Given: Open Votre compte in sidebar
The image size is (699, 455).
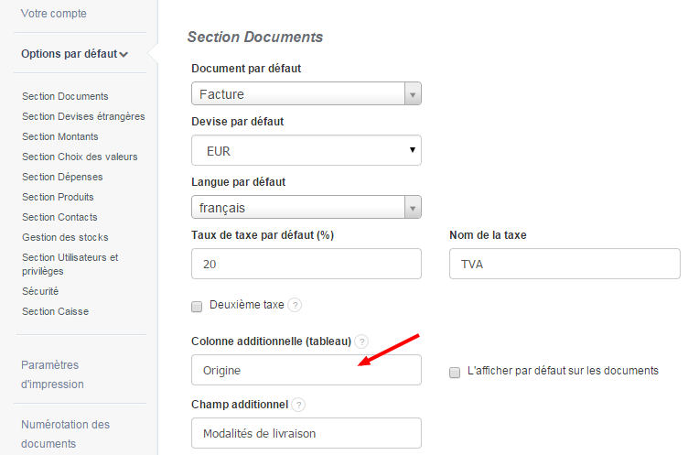Looking at the screenshot, I should (53, 14).
